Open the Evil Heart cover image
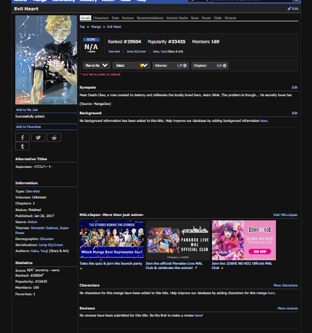Image resolution: width=312 pixels, height=333 pixels. 46,60
